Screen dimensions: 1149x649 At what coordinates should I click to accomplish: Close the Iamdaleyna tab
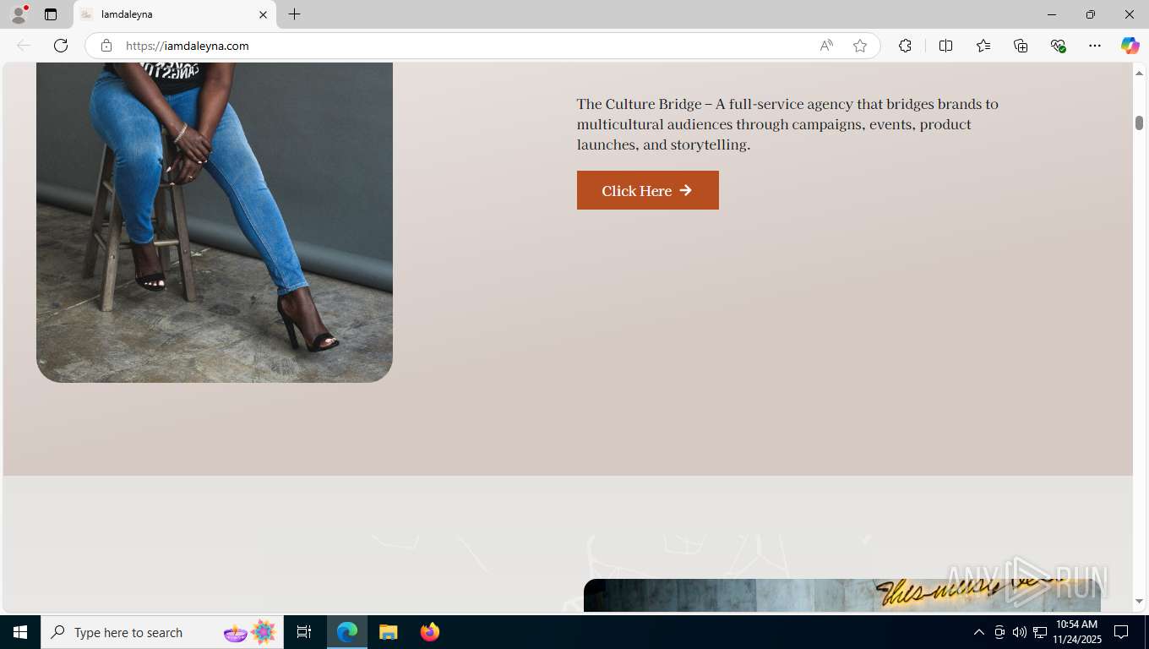263,14
